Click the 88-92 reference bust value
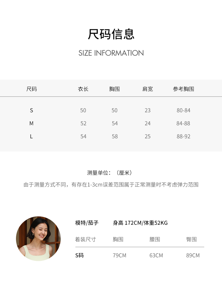 [x=184, y=136]
